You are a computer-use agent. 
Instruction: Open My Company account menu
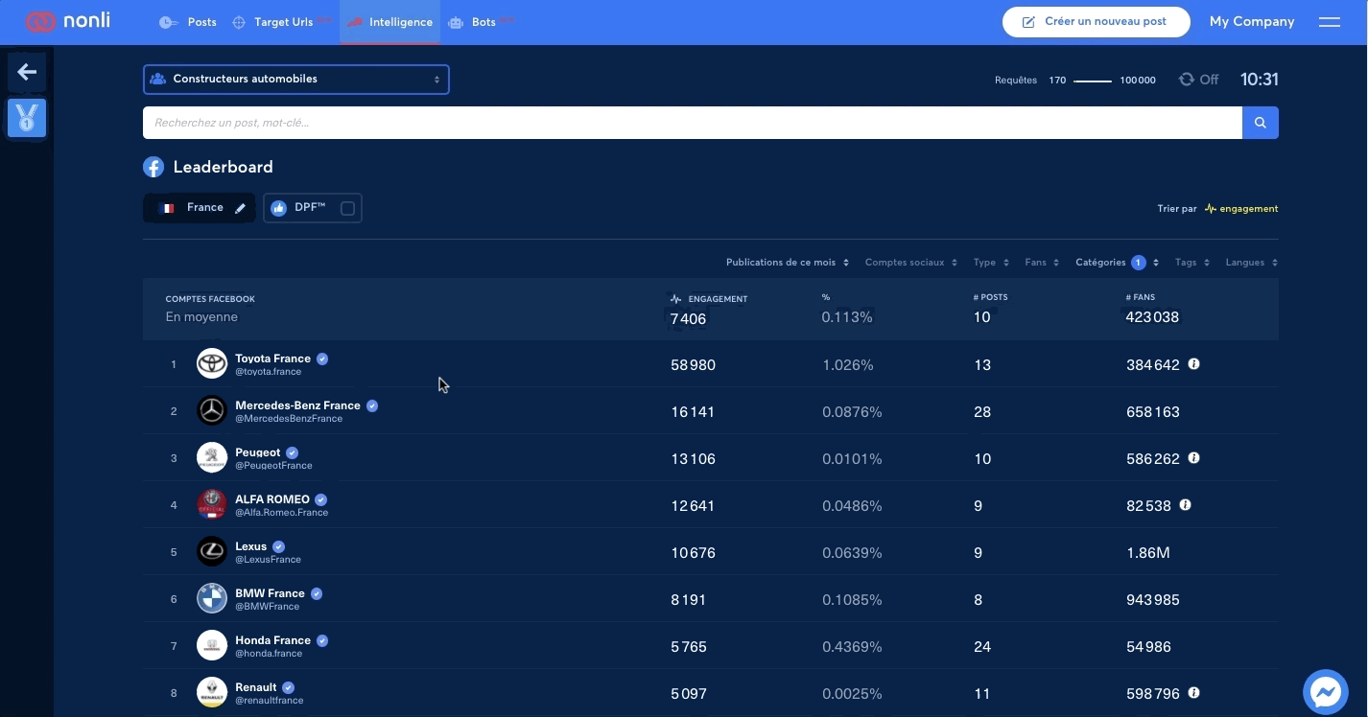click(1252, 22)
